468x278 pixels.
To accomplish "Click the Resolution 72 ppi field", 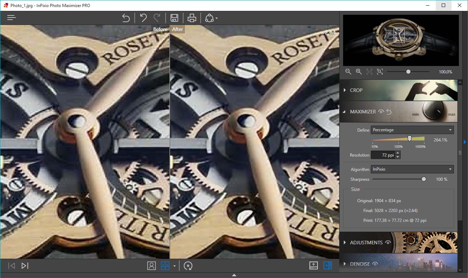I will pyautogui.click(x=383, y=155).
